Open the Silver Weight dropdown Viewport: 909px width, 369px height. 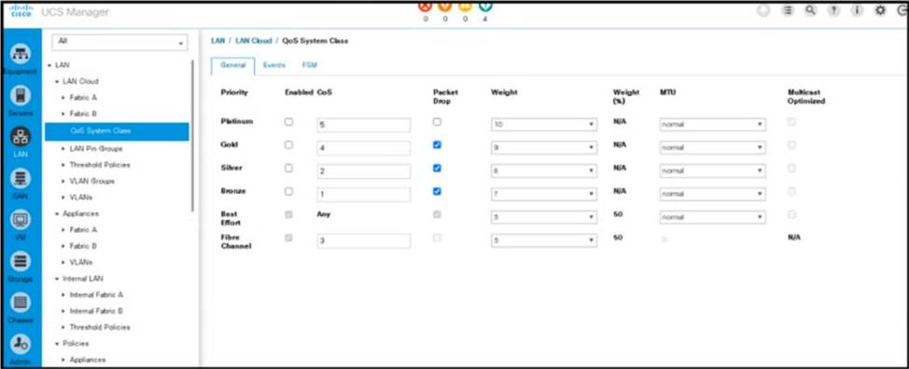click(544, 171)
